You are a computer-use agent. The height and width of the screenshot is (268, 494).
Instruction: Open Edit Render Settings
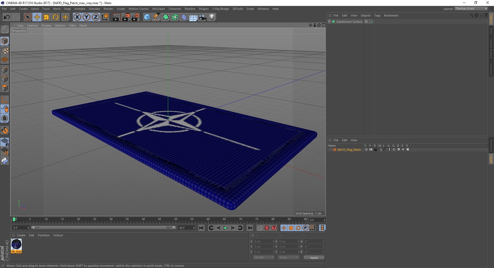point(135,17)
